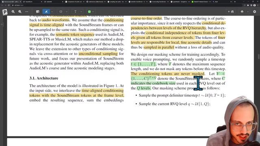This screenshot has height=146, width=260.
Task: Click the highlighted 'coarse-to-fine order' phrase
Action: [146, 18]
